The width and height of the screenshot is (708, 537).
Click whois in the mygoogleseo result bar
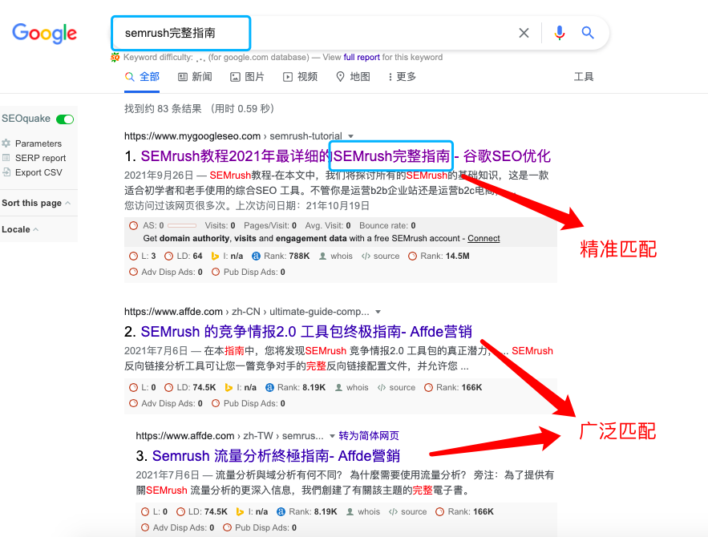coord(336,256)
